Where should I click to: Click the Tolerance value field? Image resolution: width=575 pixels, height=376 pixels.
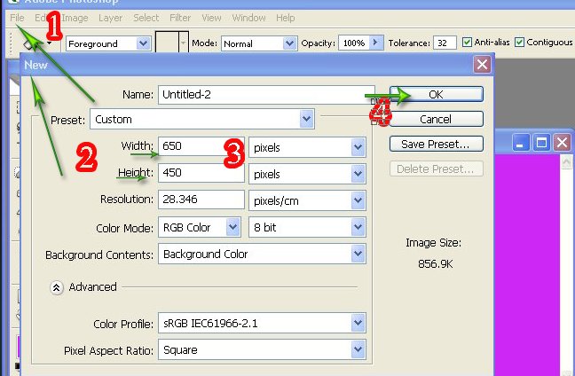click(x=445, y=43)
